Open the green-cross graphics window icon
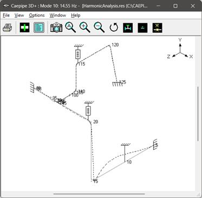The height and width of the screenshot is (198, 202). pos(24,28)
